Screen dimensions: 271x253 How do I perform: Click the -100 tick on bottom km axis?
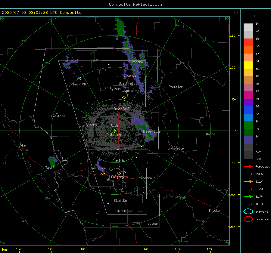tap(50, 249)
